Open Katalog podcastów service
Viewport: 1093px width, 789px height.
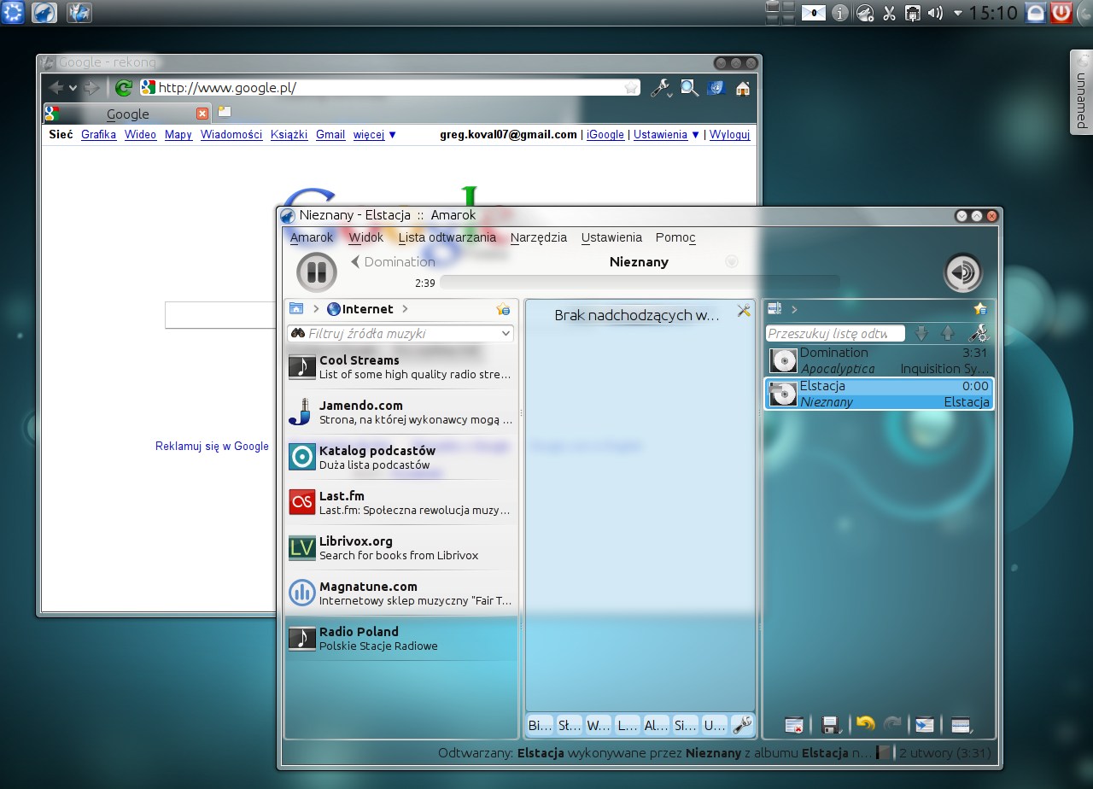click(401, 458)
